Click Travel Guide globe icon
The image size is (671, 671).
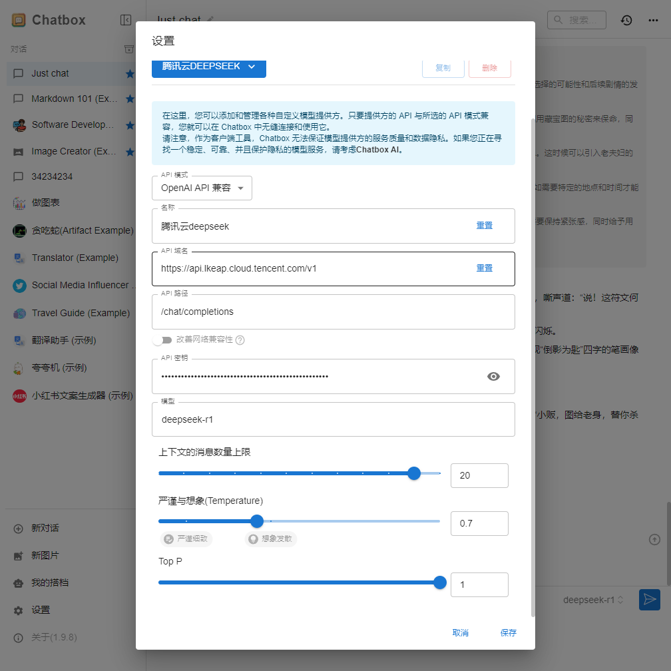(19, 314)
